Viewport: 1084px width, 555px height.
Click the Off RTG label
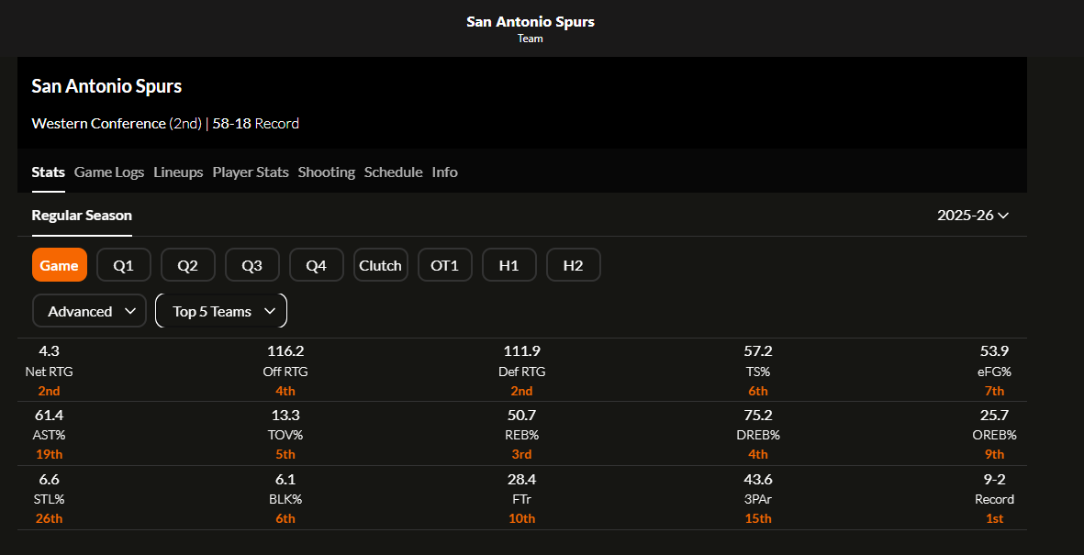coord(285,372)
